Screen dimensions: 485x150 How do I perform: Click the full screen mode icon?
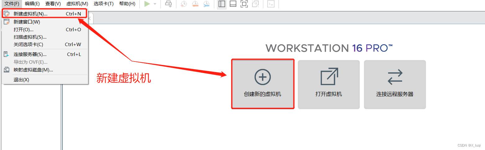point(244,4)
